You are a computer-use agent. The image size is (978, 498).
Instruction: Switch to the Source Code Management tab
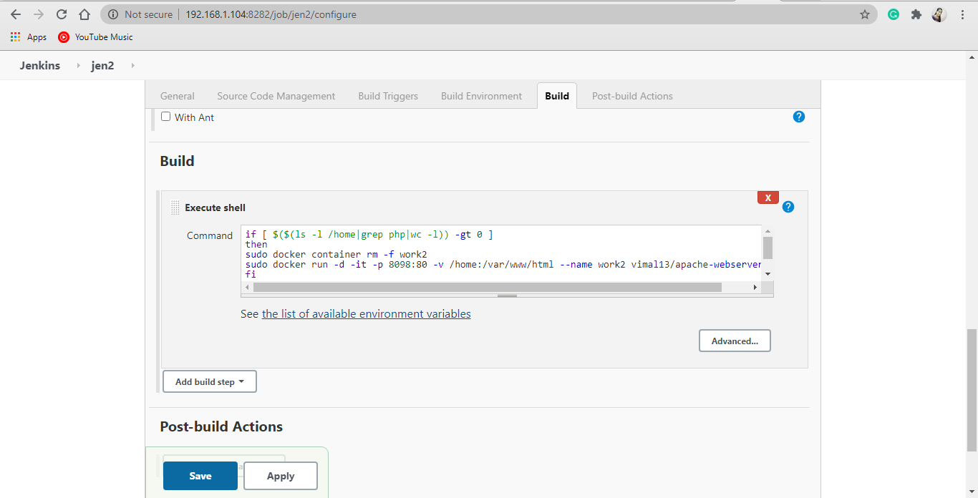(x=276, y=95)
